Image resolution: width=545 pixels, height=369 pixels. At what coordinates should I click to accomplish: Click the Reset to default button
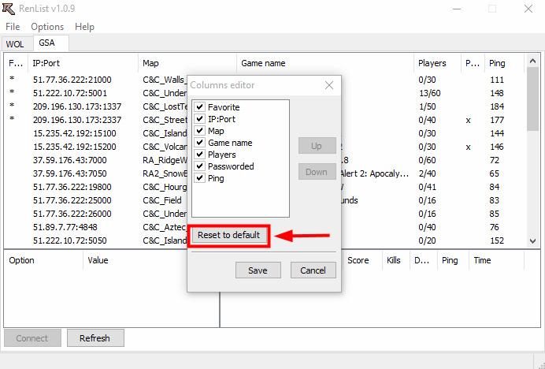click(228, 235)
